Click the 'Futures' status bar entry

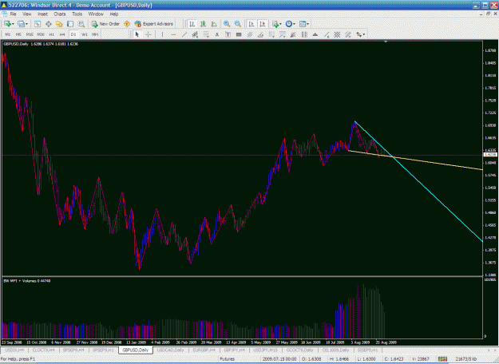[228, 359]
